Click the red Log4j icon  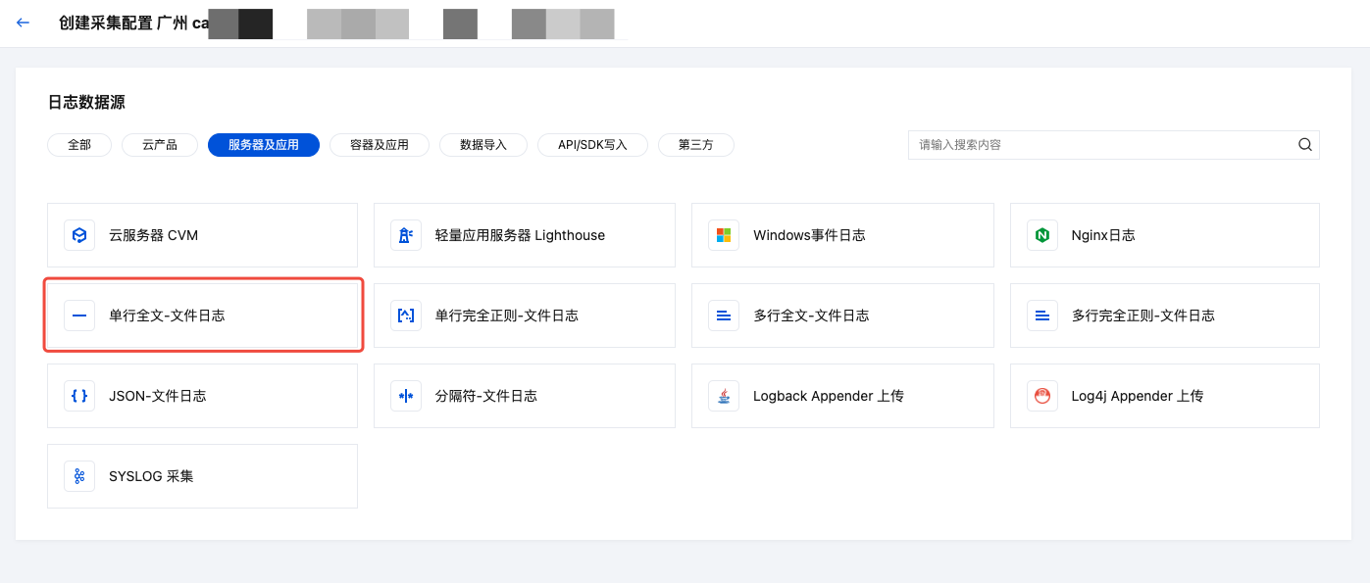point(1042,396)
